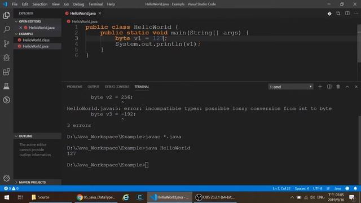The width and height of the screenshot is (361, 203).
Task: Open the Extensions view
Action: (x=6, y=72)
